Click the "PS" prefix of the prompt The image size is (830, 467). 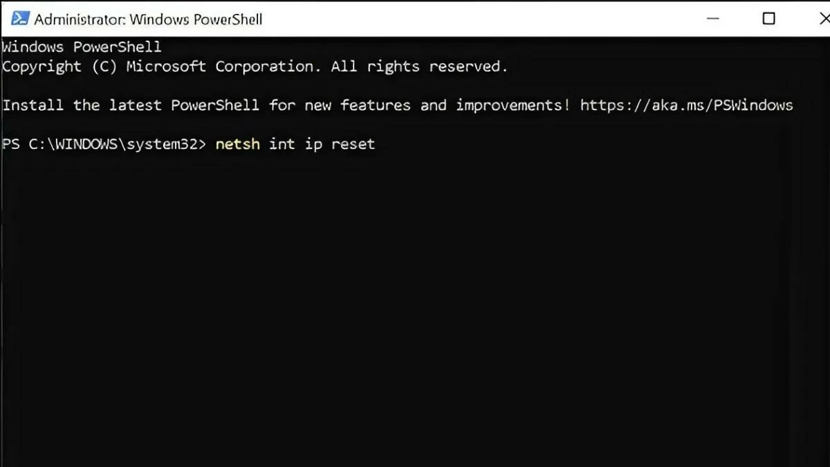tap(11, 144)
